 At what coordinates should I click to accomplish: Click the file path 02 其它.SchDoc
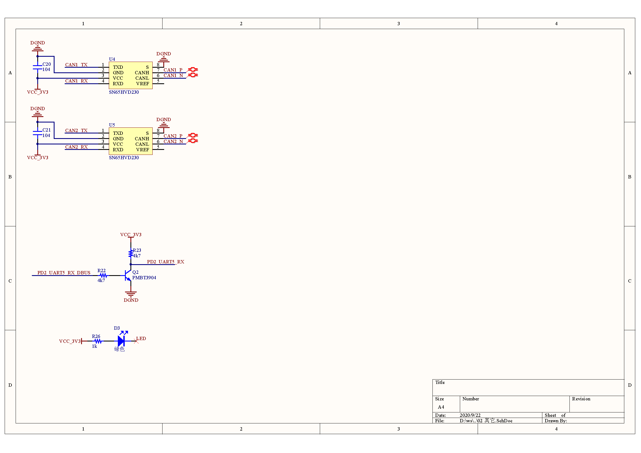[x=486, y=421]
